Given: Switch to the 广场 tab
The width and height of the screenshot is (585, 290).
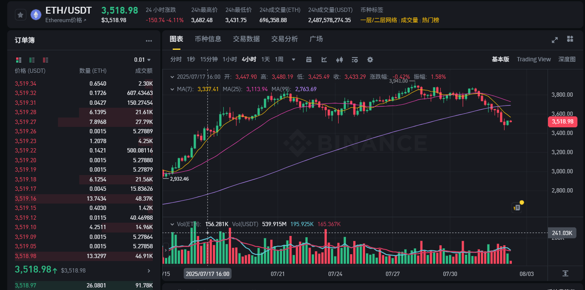Looking at the screenshot, I should pos(316,39).
